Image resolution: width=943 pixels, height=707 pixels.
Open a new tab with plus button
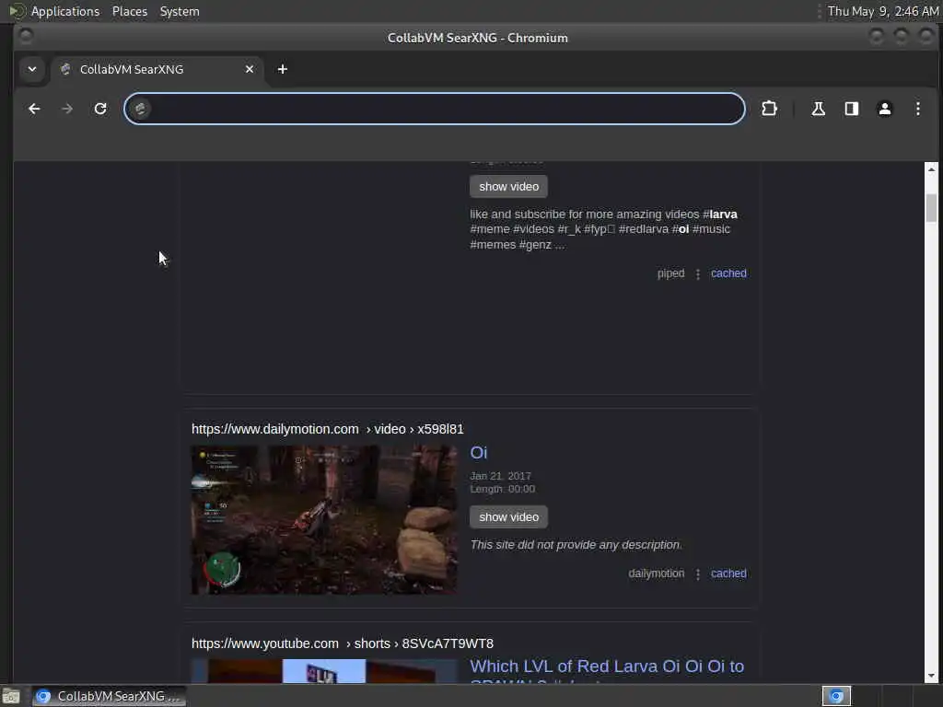tap(282, 69)
